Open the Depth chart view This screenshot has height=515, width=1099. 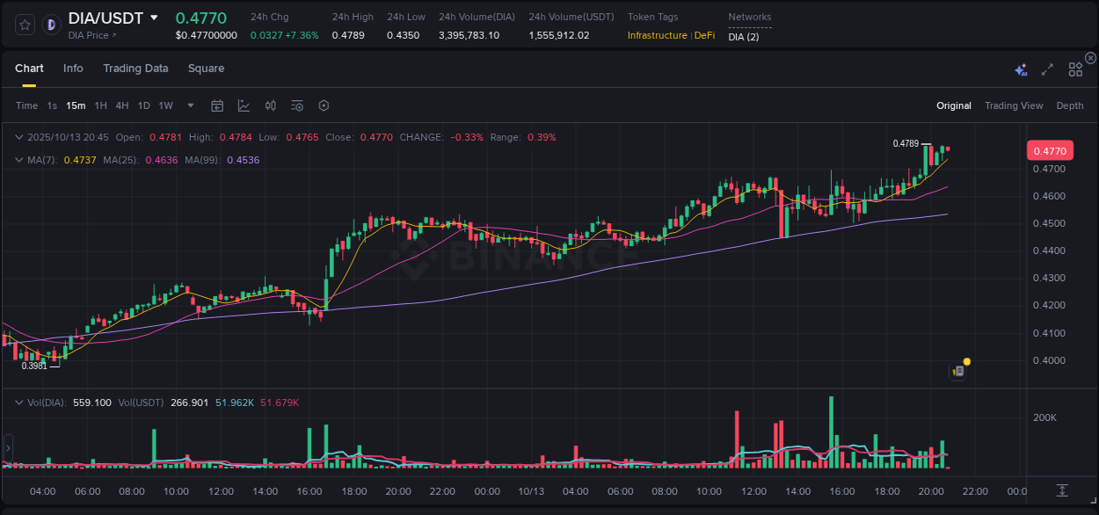[x=1070, y=105]
